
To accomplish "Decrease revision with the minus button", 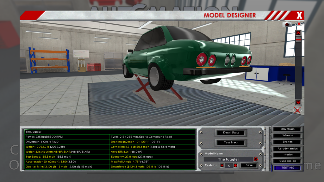I will (x=222, y=165).
